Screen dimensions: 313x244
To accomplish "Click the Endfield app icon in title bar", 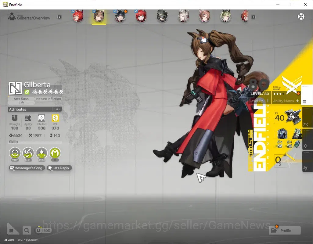I will 5,5.
